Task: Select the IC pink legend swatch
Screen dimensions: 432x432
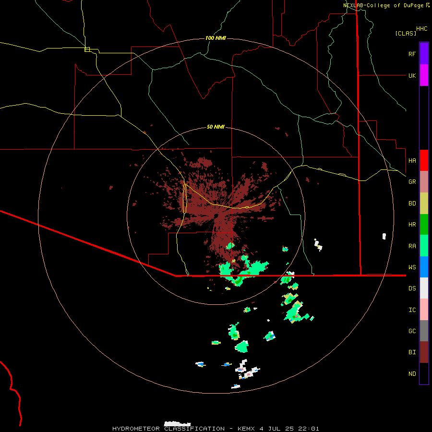Action: (x=424, y=310)
